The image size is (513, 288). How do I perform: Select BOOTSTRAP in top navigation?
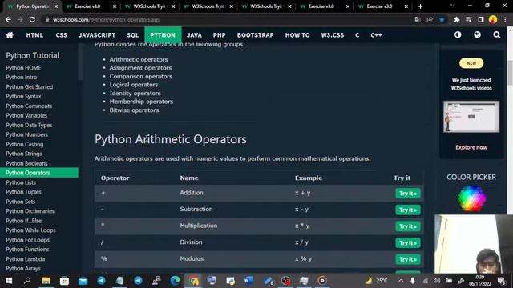click(255, 35)
